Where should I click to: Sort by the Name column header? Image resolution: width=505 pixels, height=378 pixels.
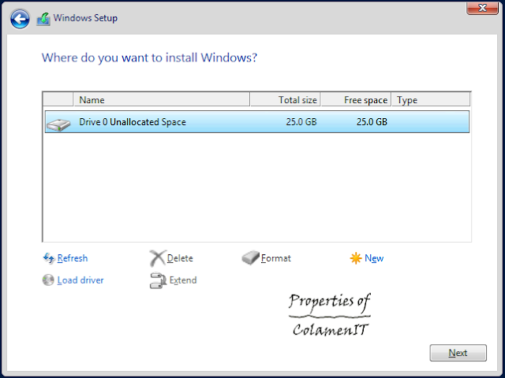[162, 100]
